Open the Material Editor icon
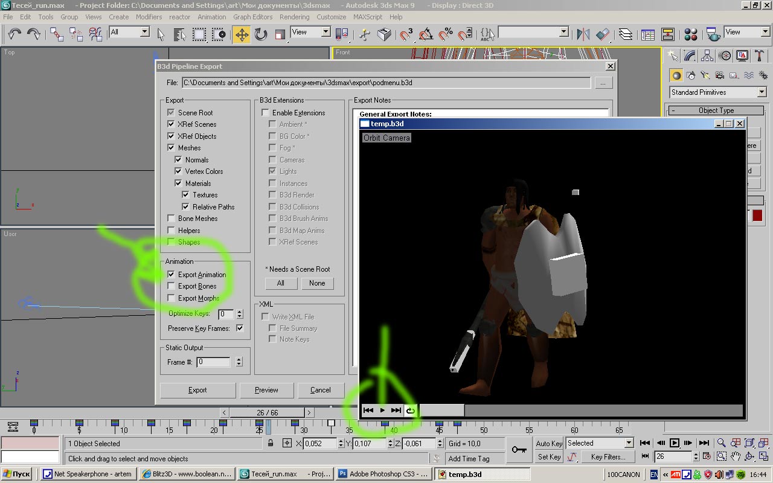Screen dimensions: 773x483 (x=691, y=34)
